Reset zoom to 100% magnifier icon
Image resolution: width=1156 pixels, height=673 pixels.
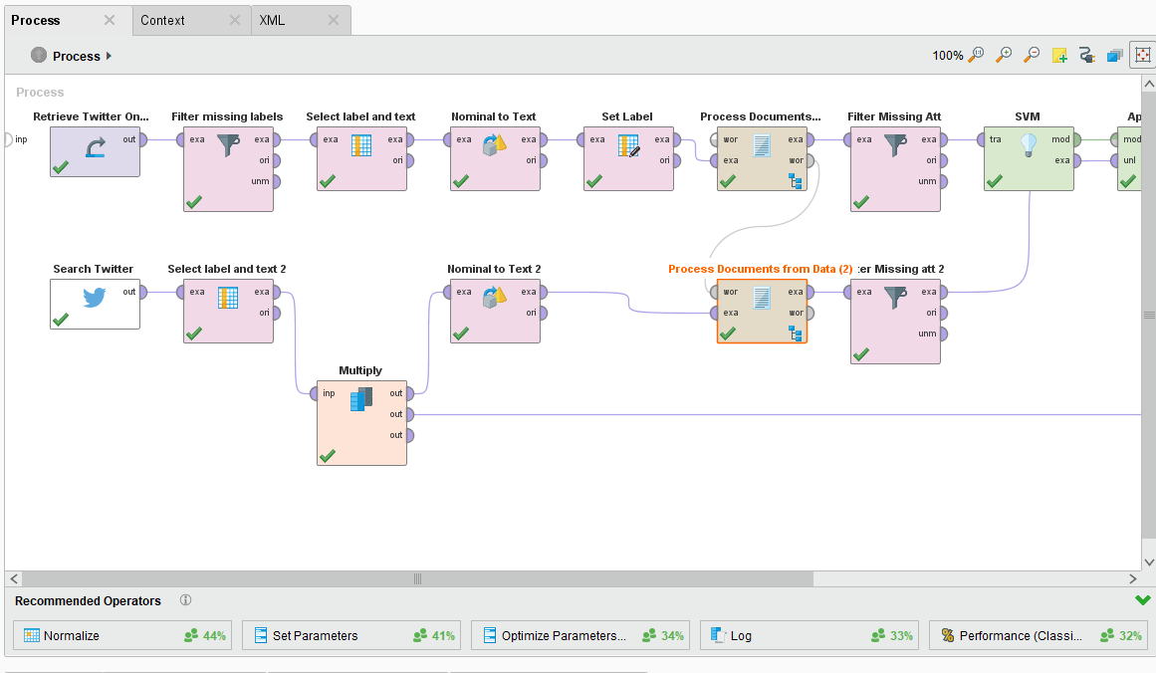point(976,55)
